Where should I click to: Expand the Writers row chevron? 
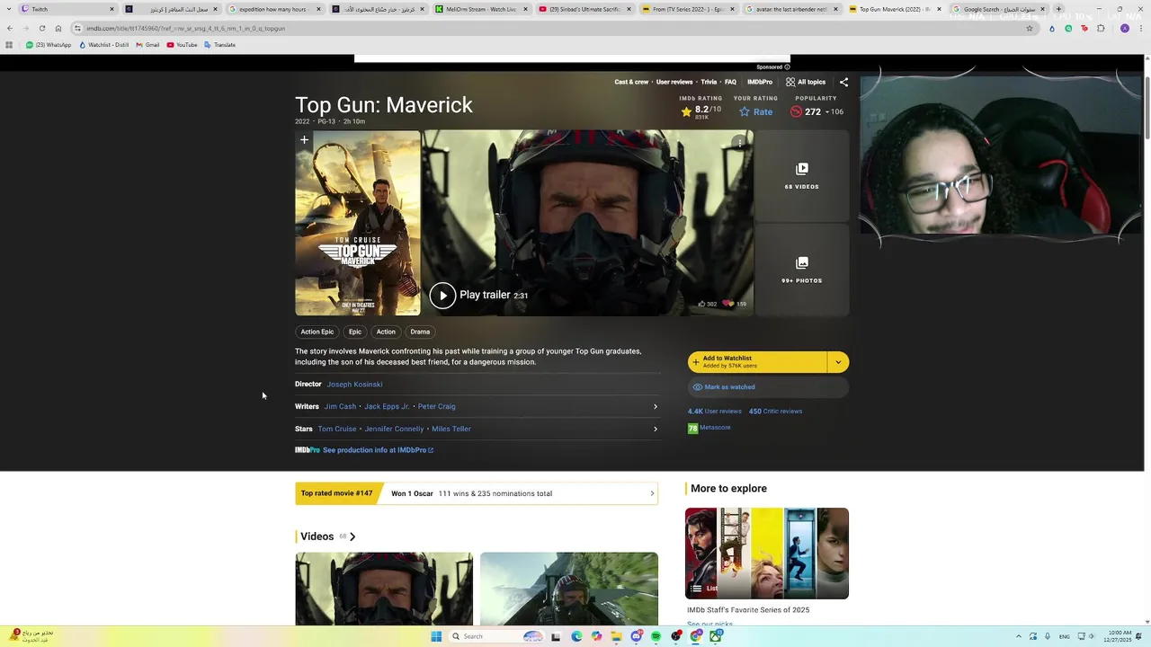655,406
